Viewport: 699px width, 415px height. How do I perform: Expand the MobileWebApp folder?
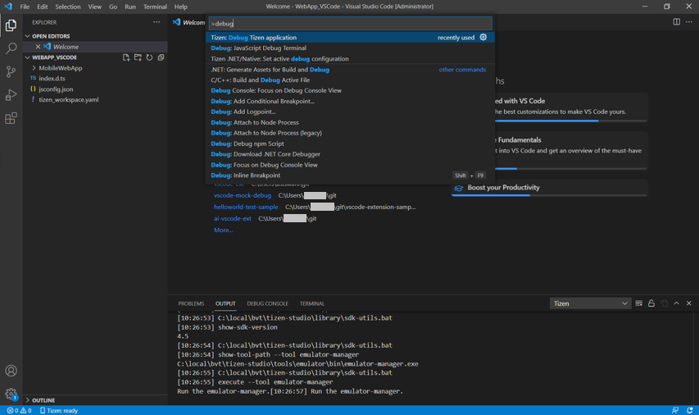coord(60,68)
